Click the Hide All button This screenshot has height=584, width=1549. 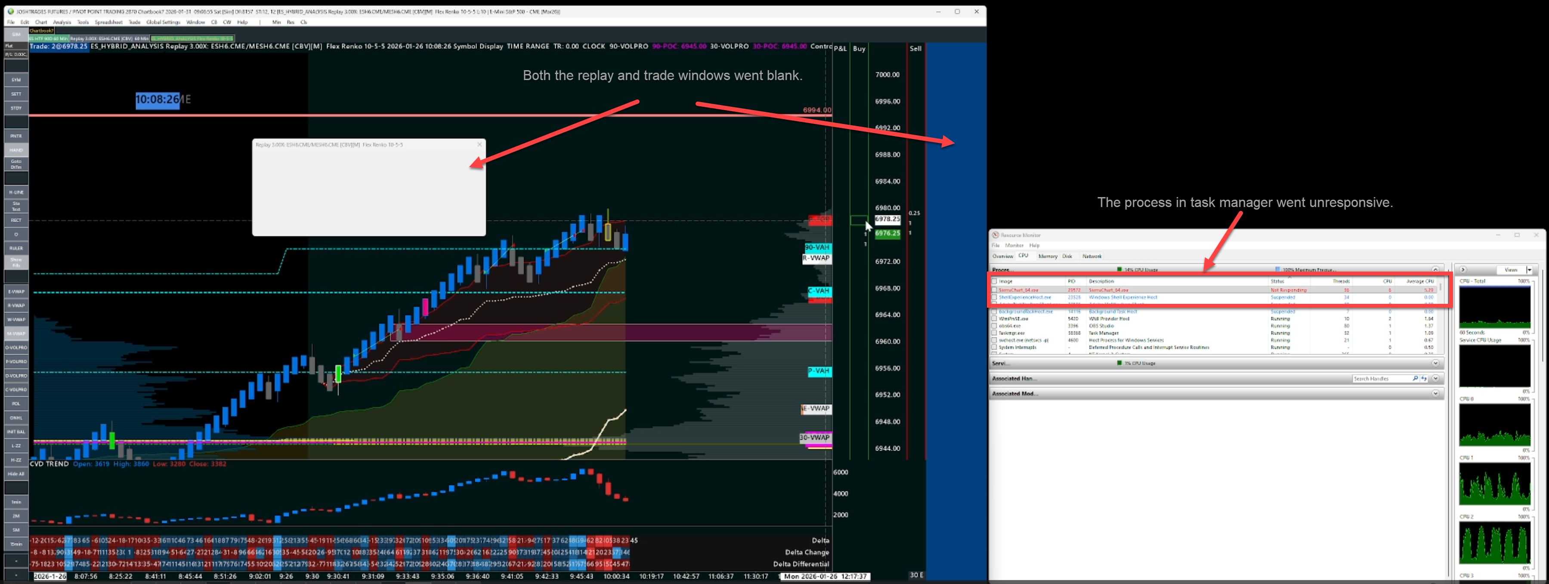(x=16, y=474)
